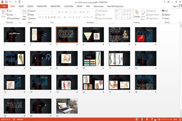Click the spell check icon in status bar

(14, 119)
